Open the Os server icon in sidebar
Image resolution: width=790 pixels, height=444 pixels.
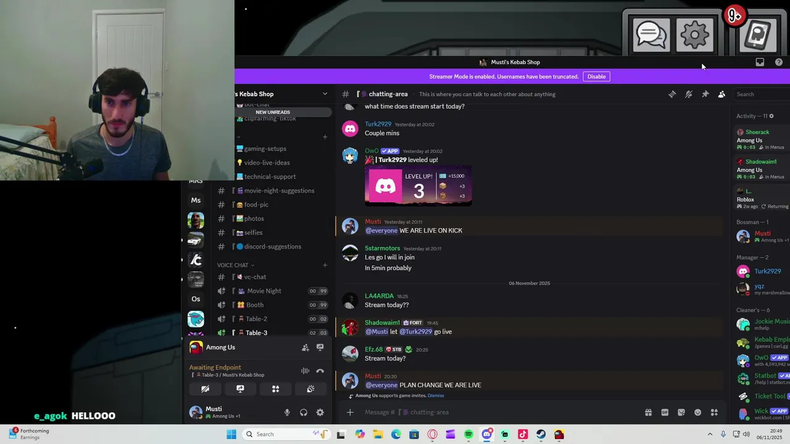(196, 299)
